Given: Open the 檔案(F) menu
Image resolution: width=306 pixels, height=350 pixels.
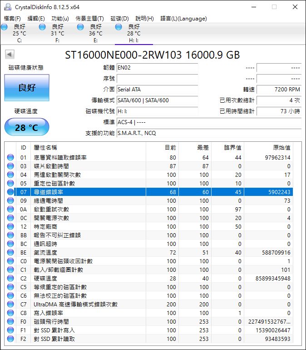Looking at the screenshot, I should (12, 19).
